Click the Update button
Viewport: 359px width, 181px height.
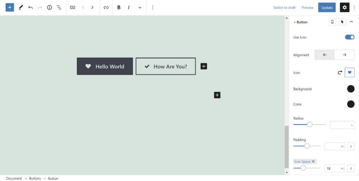tap(327, 7)
